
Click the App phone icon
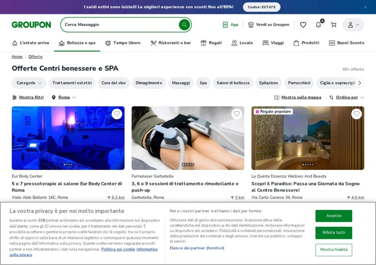click(225, 24)
